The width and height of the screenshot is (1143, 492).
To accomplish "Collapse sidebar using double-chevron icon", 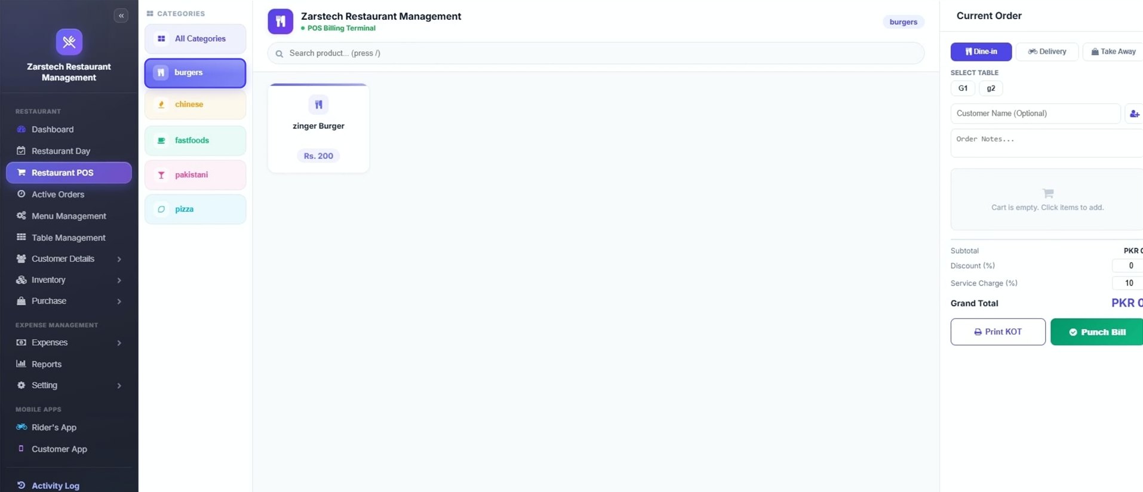I will (x=121, y=16).
